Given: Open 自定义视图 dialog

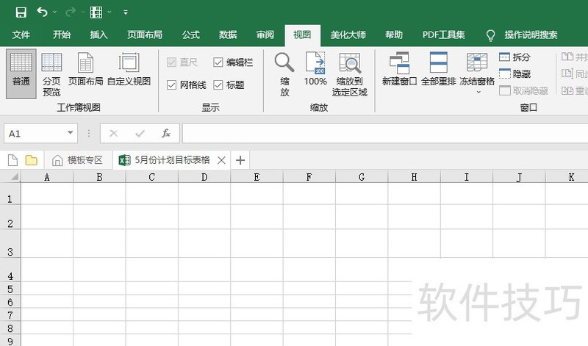Looking at the screenshot, I should (x=129, y=69).
